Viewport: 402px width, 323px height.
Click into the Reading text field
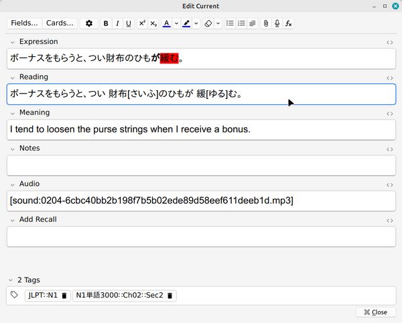pos(201,94)
